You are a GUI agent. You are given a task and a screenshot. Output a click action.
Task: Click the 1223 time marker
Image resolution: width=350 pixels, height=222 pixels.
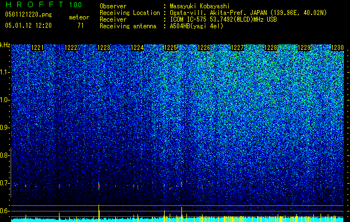click(x=104, y=48)
